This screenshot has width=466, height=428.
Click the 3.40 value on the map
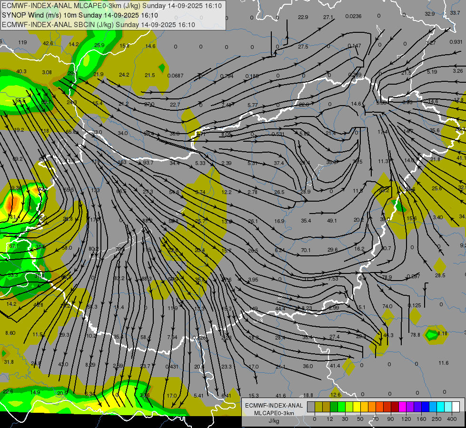pos(438,217)
